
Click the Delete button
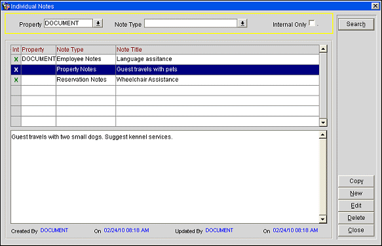356,218
